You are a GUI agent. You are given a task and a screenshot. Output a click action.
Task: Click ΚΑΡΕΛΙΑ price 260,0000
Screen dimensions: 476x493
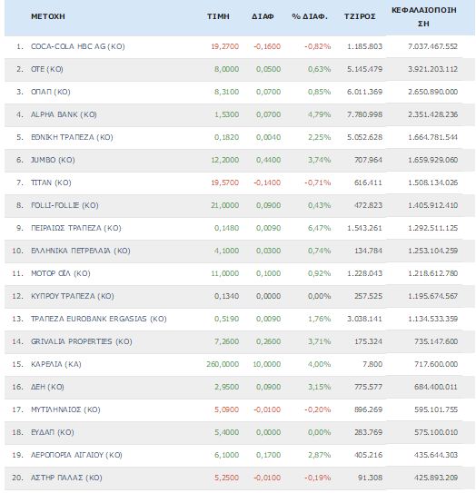pos(223,364)
